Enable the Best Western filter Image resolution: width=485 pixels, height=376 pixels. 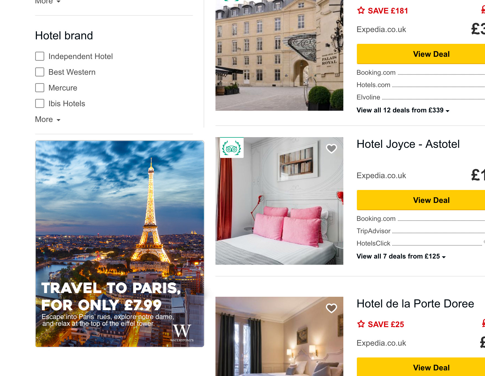click(40, 72)
